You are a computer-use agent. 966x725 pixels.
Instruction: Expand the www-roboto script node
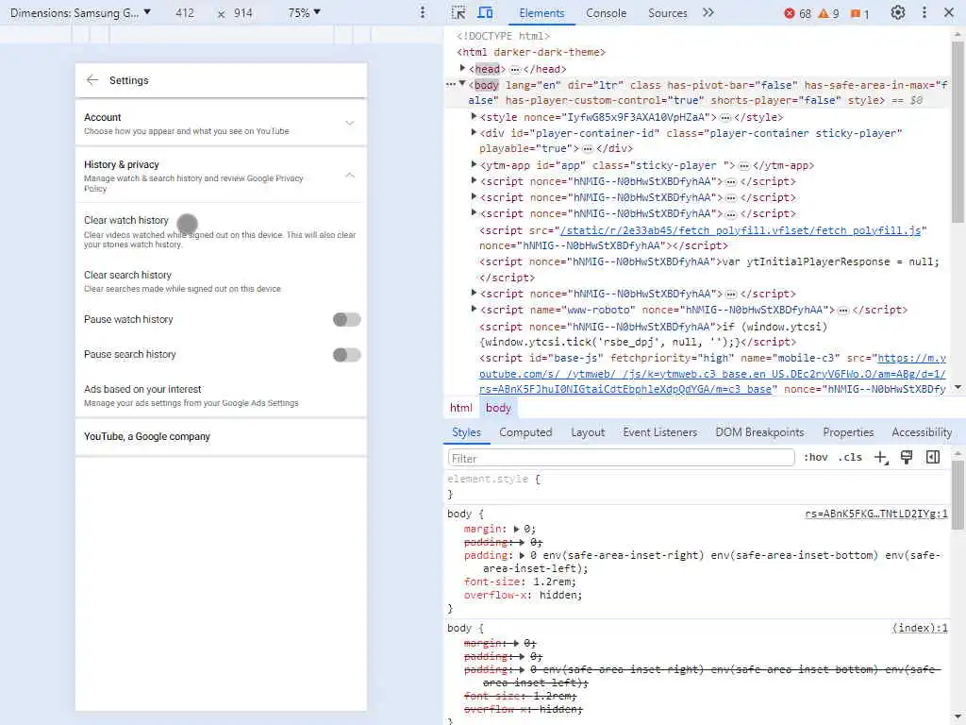pyautogui.click(x=474, y=309)
